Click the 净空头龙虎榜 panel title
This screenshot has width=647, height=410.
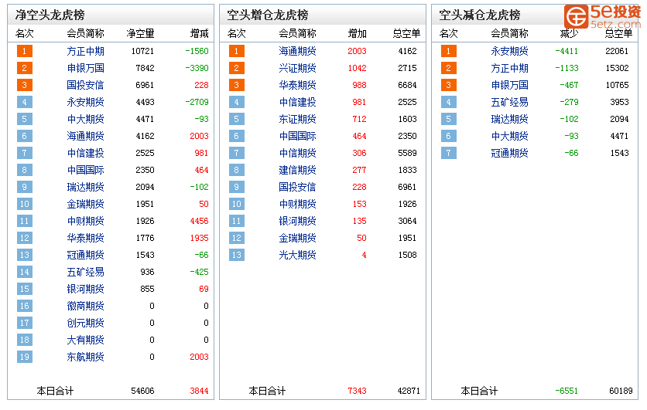pyautogui.click(x=50, y=15)
